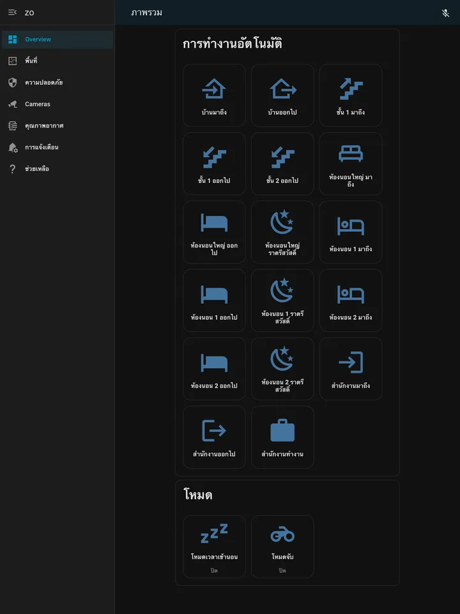Run the ห้องนอน 2 ออกไป automation
Image resolution: width=460 pixels, height=614 pixels.
point(214,368)
